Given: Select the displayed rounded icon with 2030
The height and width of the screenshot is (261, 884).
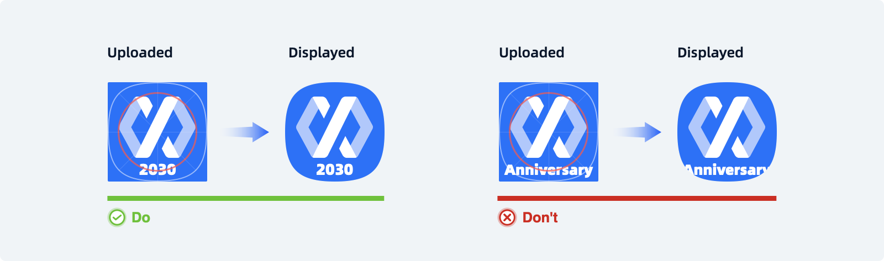Looking at the screenshot, I should (x=335, y=132).
